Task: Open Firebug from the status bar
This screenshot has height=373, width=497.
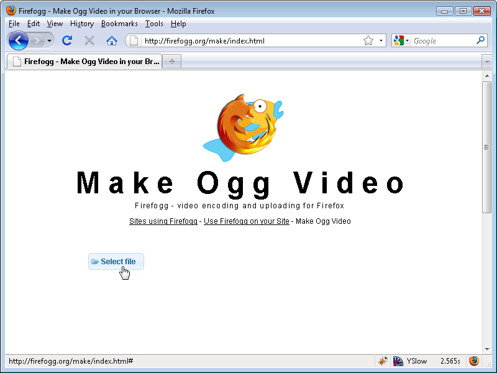Action: (384, 361)
